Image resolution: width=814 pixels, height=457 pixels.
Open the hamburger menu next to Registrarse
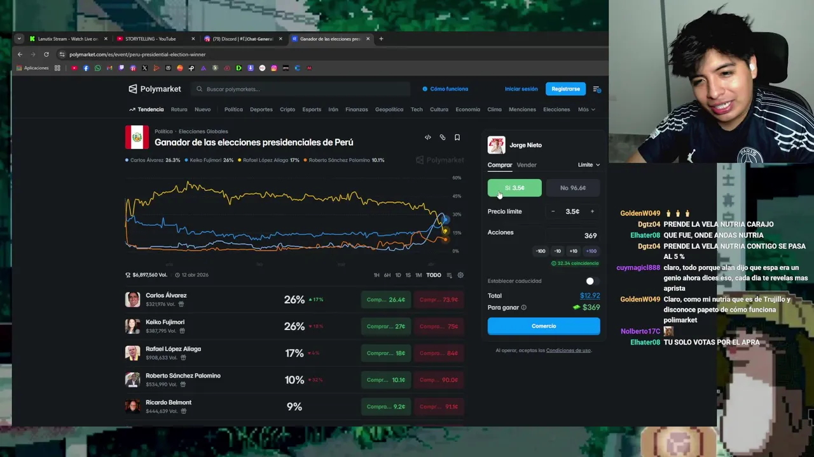tap(597, 89)
